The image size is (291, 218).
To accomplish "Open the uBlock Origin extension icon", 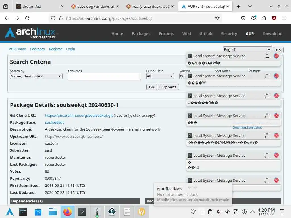I will 274,18.
